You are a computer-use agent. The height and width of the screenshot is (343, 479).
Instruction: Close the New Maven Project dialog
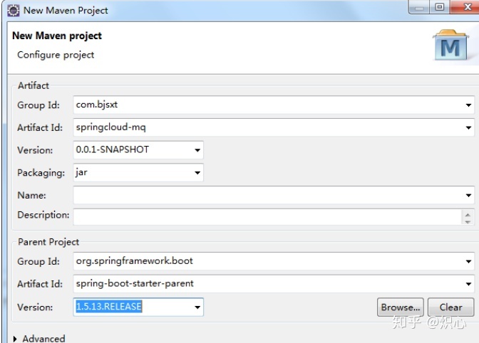[466, 6]
